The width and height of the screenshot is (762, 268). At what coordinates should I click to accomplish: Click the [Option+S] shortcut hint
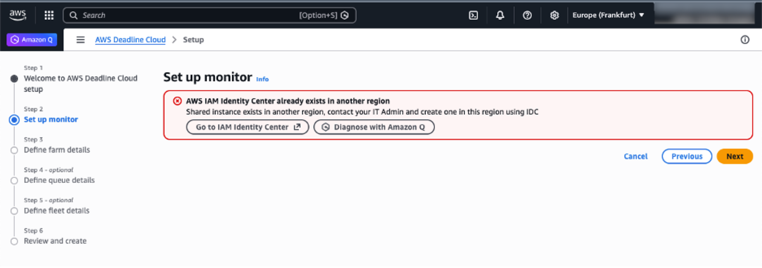coord(318,15)
